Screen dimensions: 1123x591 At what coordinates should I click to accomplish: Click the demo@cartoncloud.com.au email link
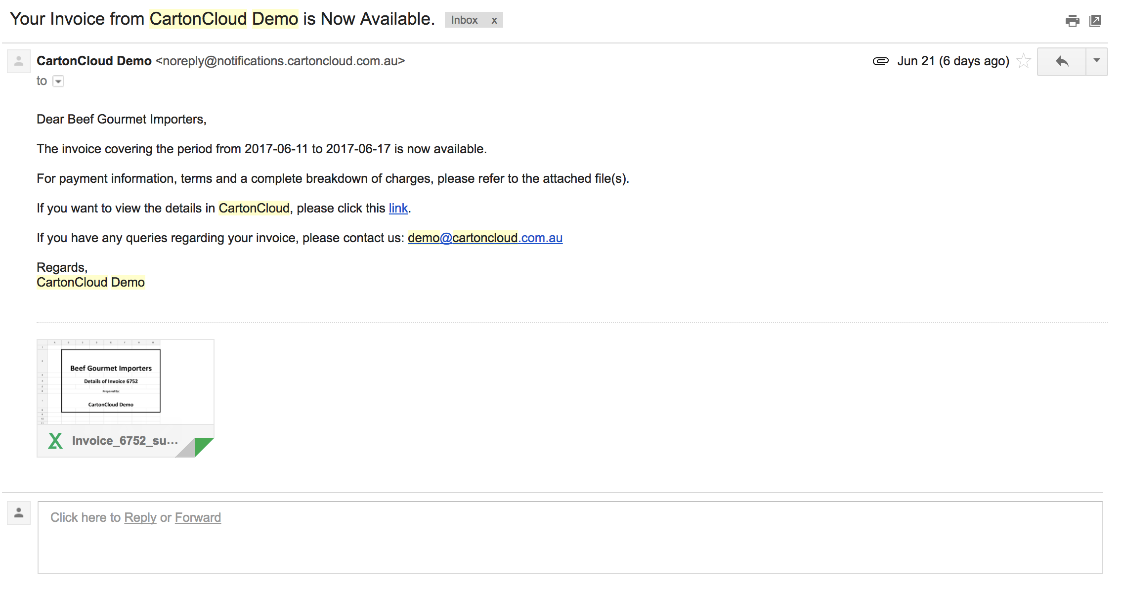pos(485,238)
